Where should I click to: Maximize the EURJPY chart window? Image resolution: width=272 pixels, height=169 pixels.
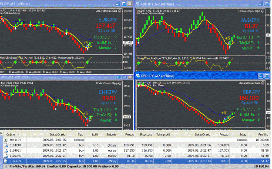pyautogui.click(x=124, y=3)
